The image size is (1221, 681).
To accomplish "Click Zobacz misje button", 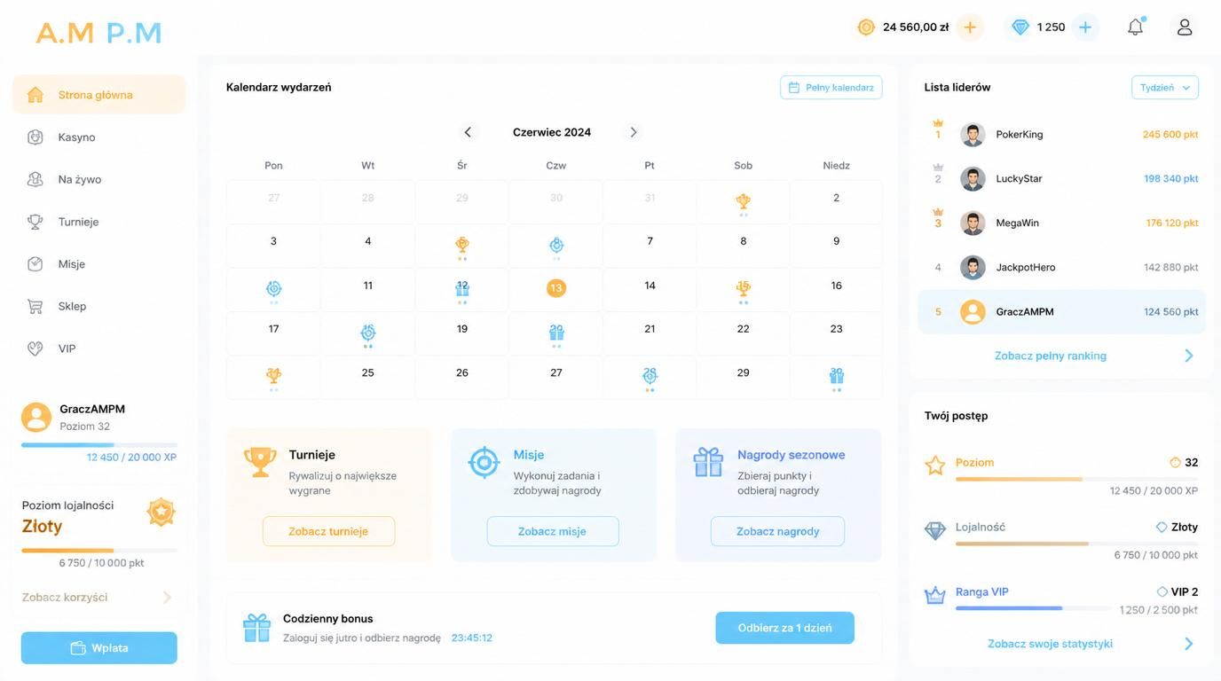I will (552, 531).
